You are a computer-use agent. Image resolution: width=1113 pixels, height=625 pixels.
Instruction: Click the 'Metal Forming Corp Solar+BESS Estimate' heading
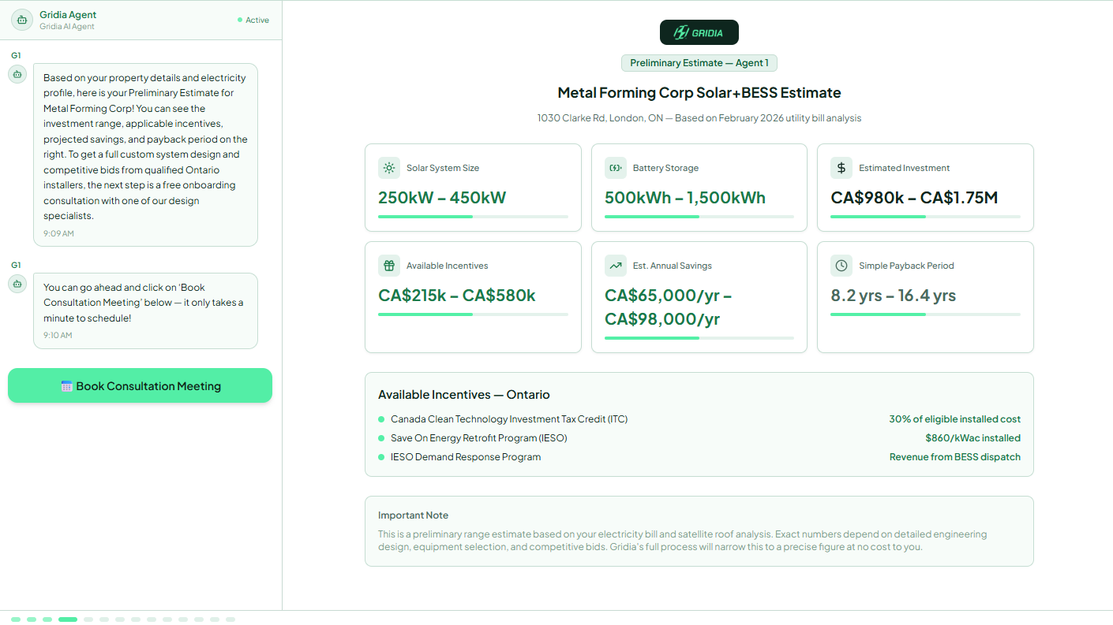[699, 93]
